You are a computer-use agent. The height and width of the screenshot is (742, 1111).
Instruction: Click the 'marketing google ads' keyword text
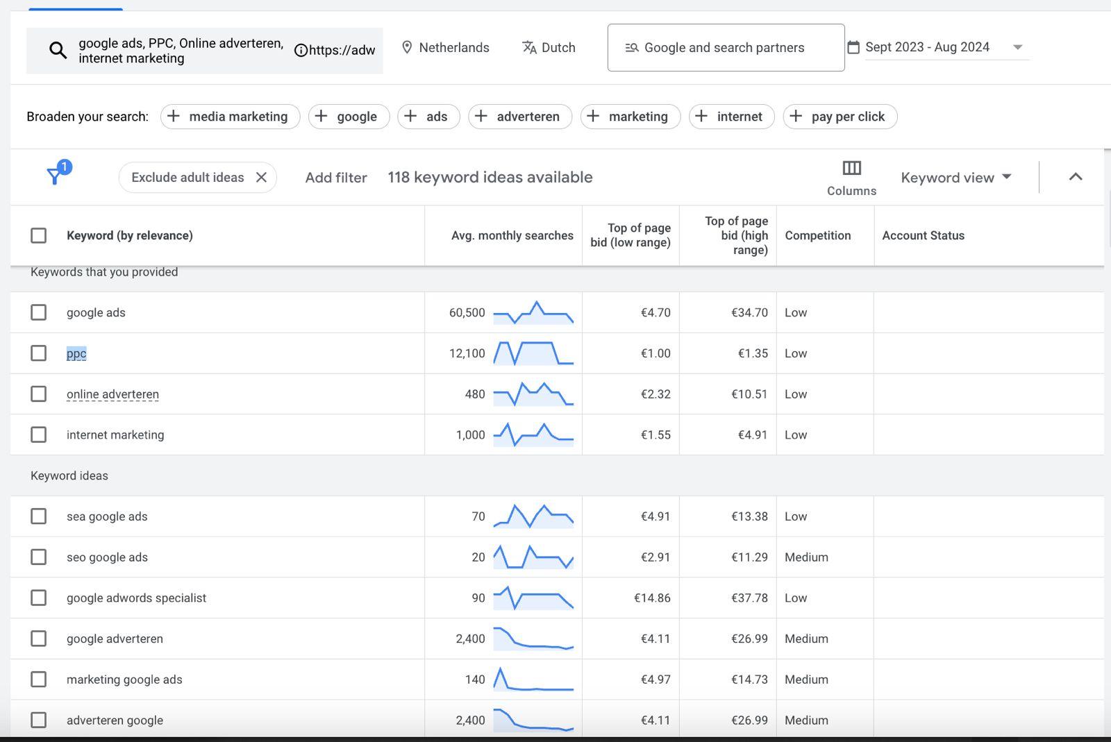tap(124, 680)
